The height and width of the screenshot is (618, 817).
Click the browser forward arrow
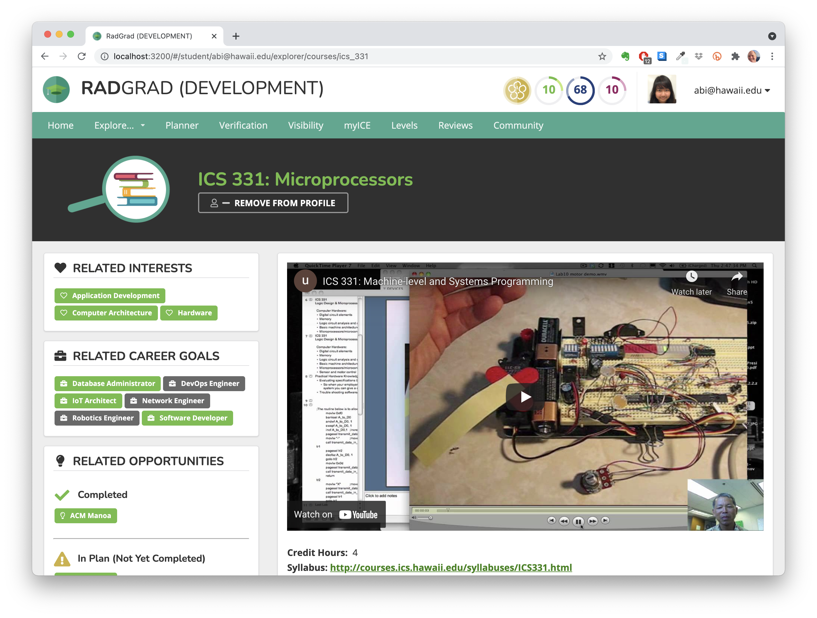[63, 56]
